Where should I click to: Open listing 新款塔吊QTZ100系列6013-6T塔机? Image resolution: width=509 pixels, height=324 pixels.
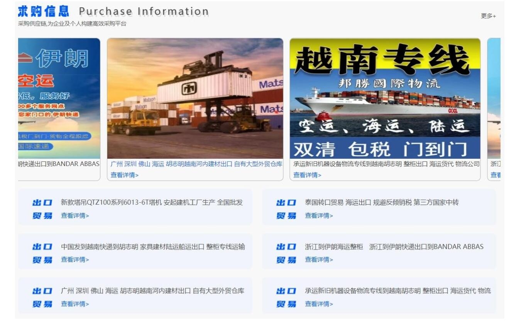152,203
